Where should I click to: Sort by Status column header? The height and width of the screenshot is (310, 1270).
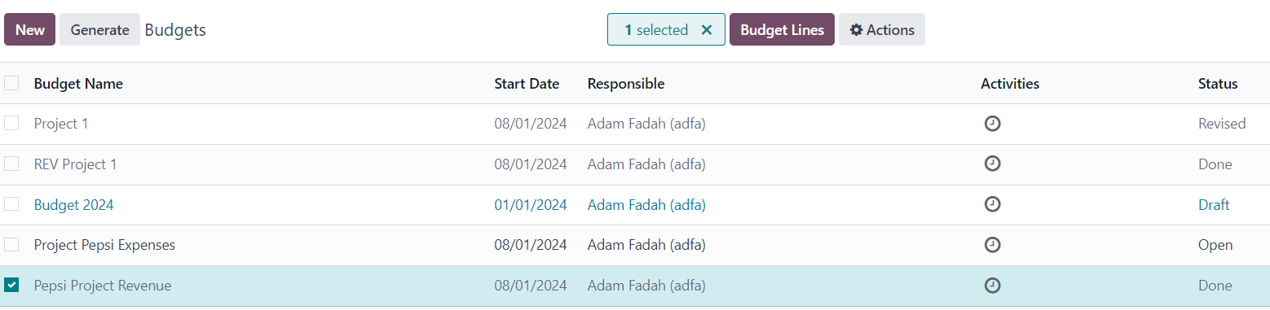click(x=1218, y=84)
